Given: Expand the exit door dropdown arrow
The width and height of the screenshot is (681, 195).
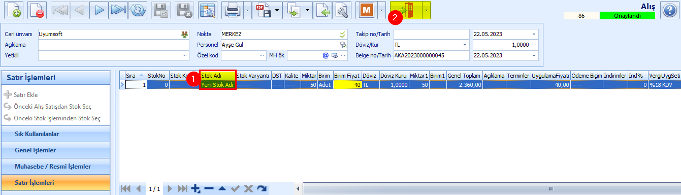Looking at the screenshot, I should coord(427,10).
